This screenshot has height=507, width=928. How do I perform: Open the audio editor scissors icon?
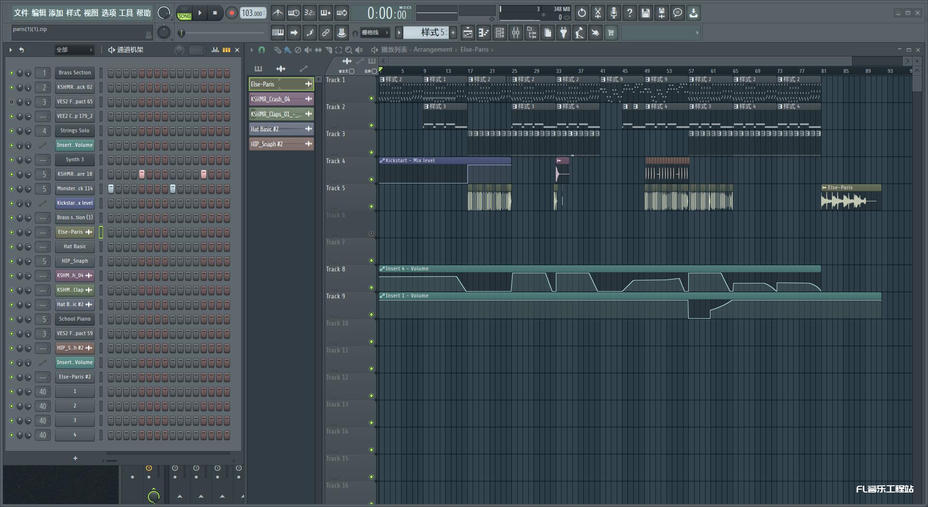click(x=598, y=13)
